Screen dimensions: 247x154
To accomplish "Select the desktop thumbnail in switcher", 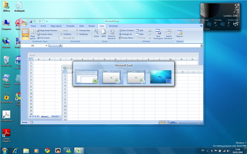I will tap(161, 77).
